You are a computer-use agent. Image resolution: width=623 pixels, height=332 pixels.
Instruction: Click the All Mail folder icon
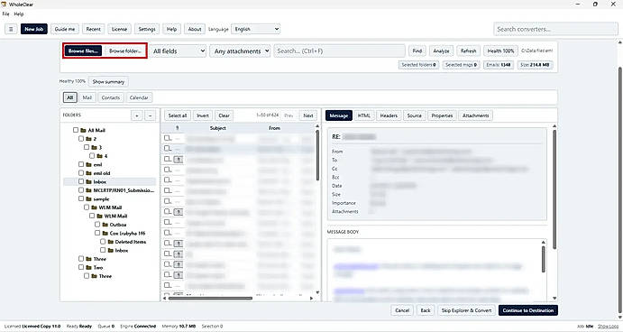coord(83,130)
